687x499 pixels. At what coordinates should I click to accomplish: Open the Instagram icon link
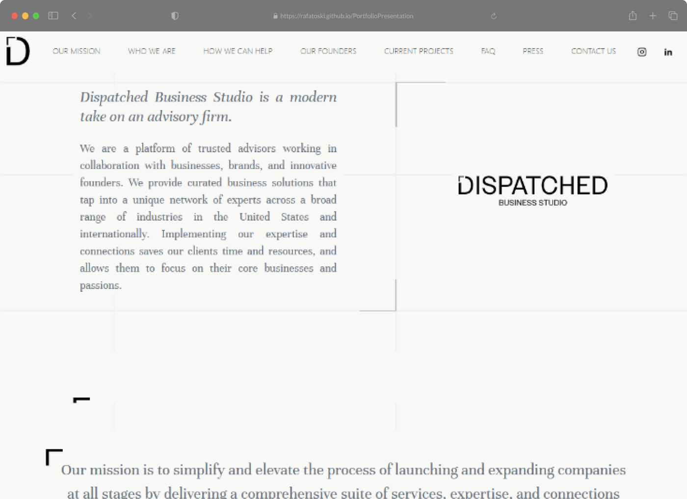(642, 52)
